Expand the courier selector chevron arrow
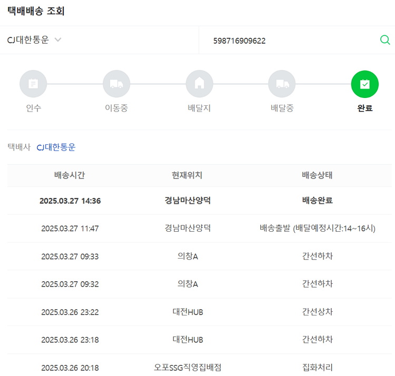Image resolution: width=395 pixels, height=376 pixels. [x=58, y=40]
